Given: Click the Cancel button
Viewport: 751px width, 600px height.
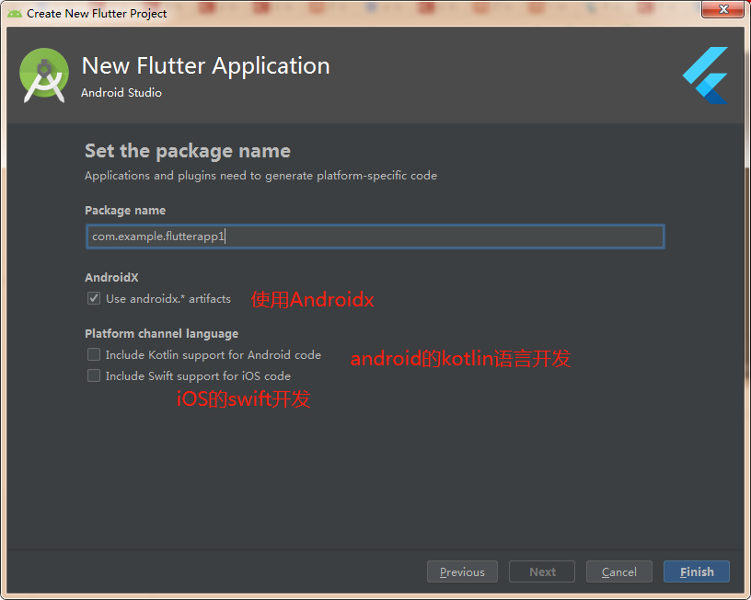Looking at the screenshot, I should click(618, 571).
